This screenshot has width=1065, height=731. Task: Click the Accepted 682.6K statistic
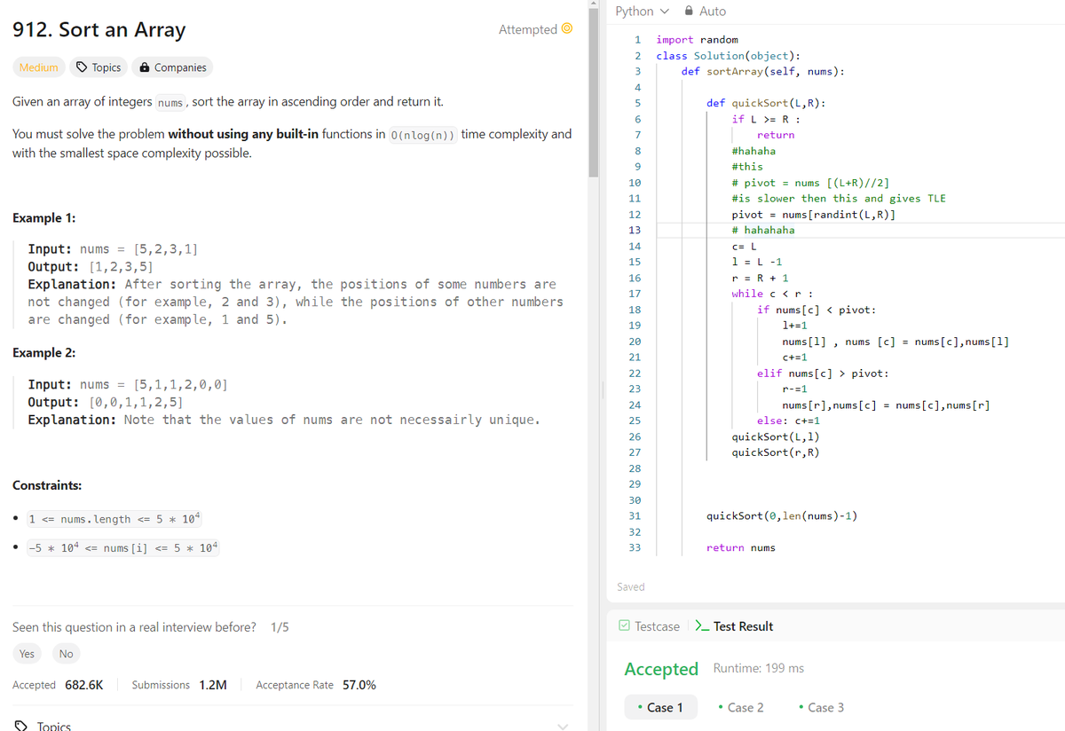[58, 685]
